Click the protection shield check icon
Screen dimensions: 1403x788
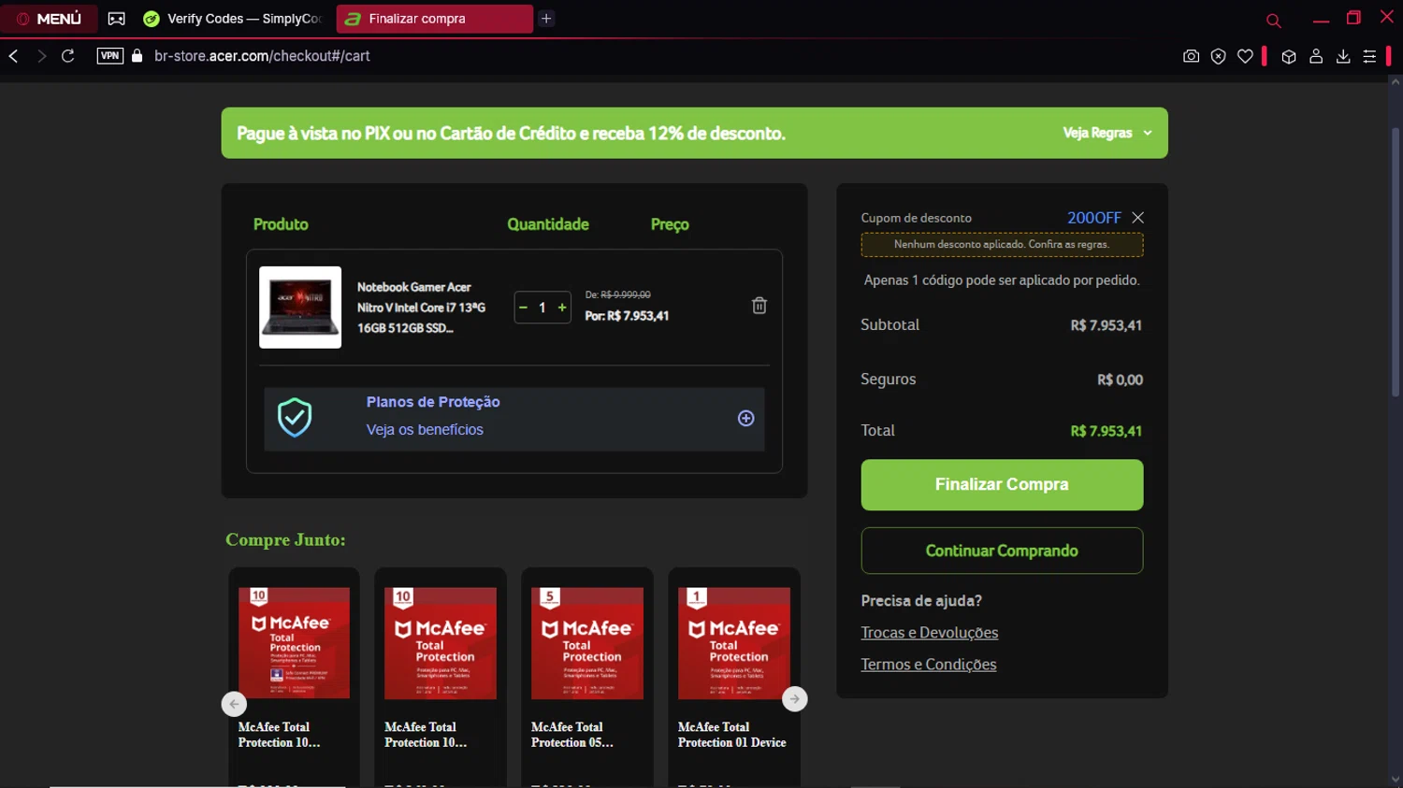click(x=295, y=418)
